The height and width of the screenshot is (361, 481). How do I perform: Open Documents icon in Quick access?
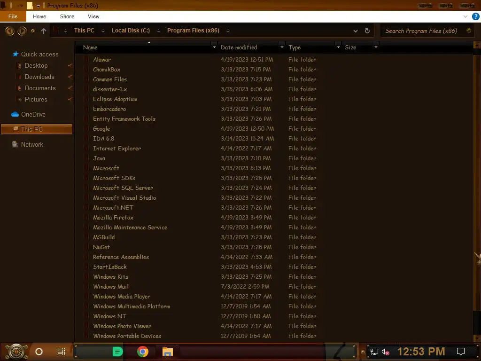(x=19, y=88)
